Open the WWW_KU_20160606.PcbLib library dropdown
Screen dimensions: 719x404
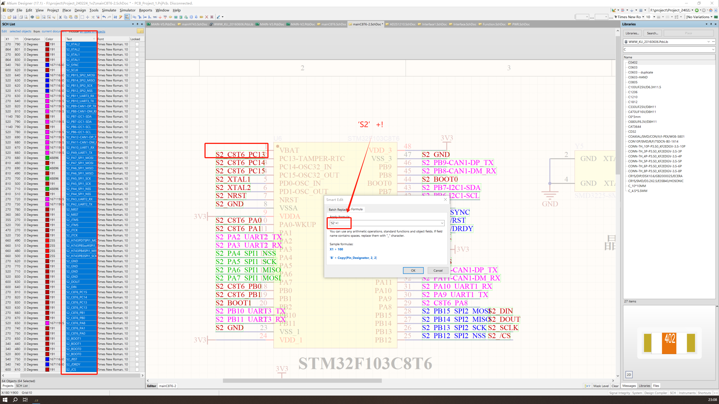click(708, 42)
